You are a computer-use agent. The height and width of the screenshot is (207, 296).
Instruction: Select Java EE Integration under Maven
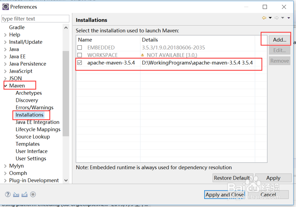[x=37, y=122]
